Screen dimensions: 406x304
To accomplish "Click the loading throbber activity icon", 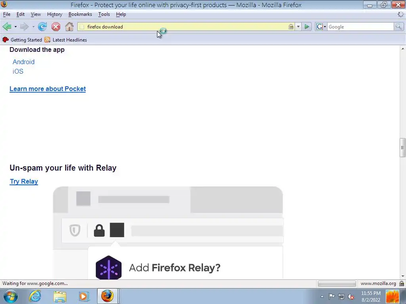I will 401,15.
